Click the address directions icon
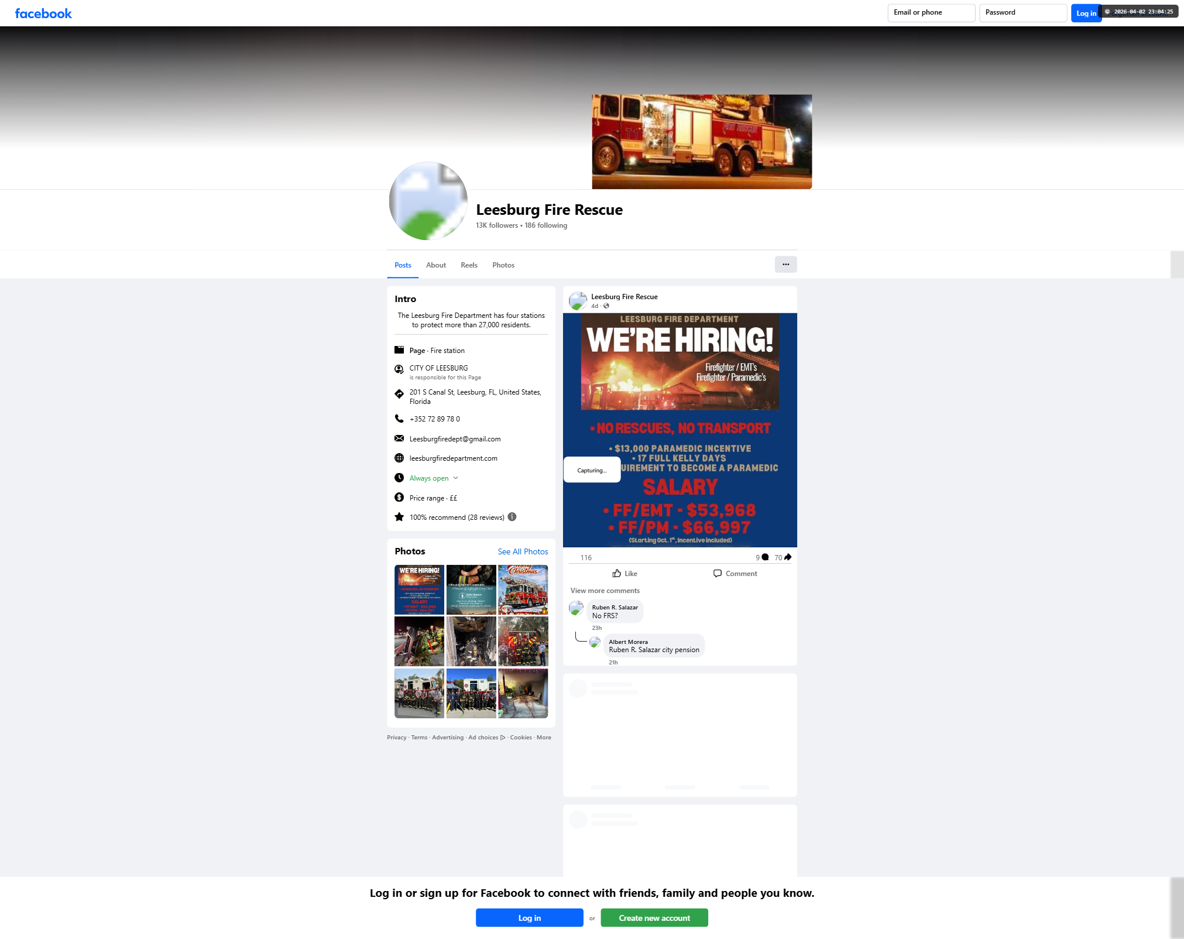Image resolution: width=1184 pixels, height=939 pixels. (399, 394)
